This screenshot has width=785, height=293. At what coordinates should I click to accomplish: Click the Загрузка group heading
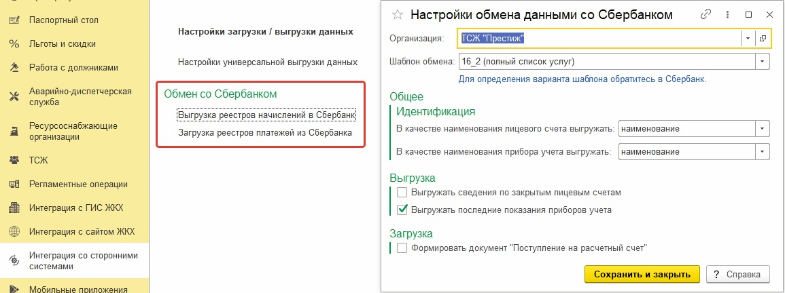pyautogui.click(x=411, y=233)
